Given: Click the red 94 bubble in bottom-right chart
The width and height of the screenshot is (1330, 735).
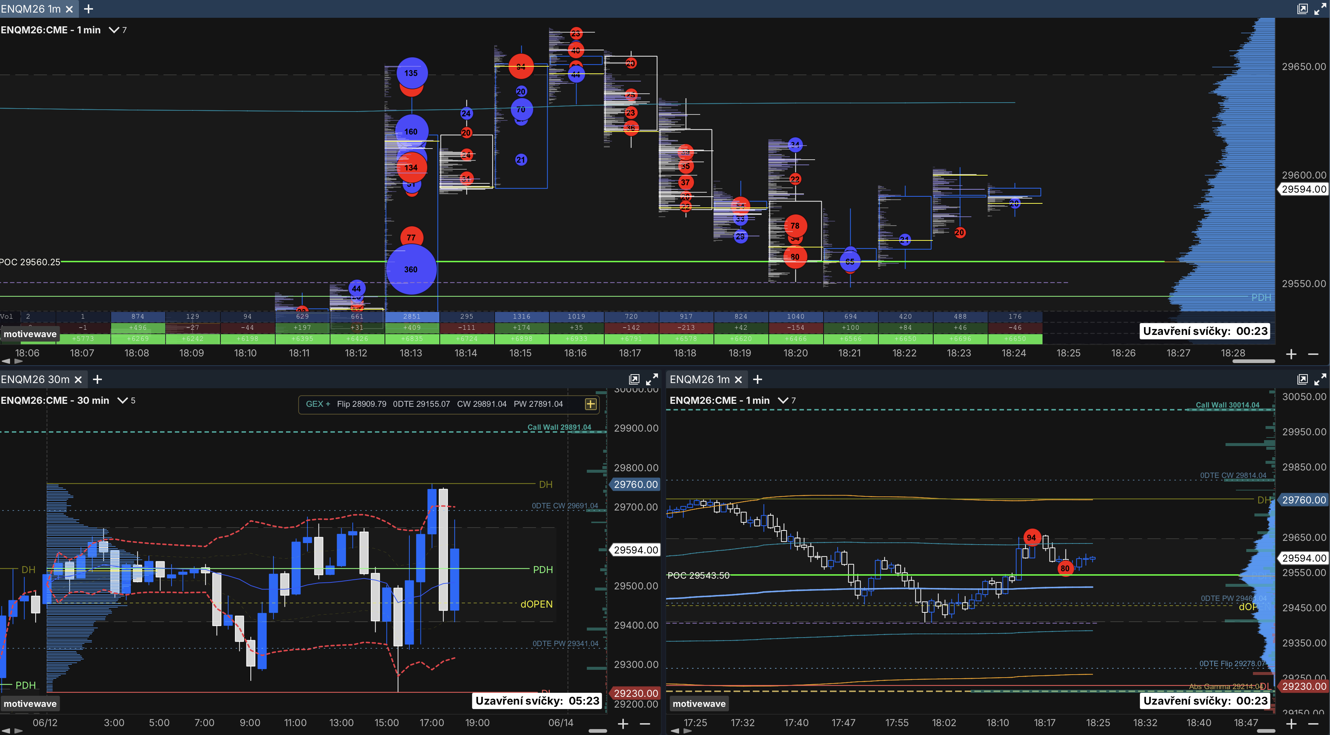Looking at the screenshot, I should click(x=1031, y=537).
